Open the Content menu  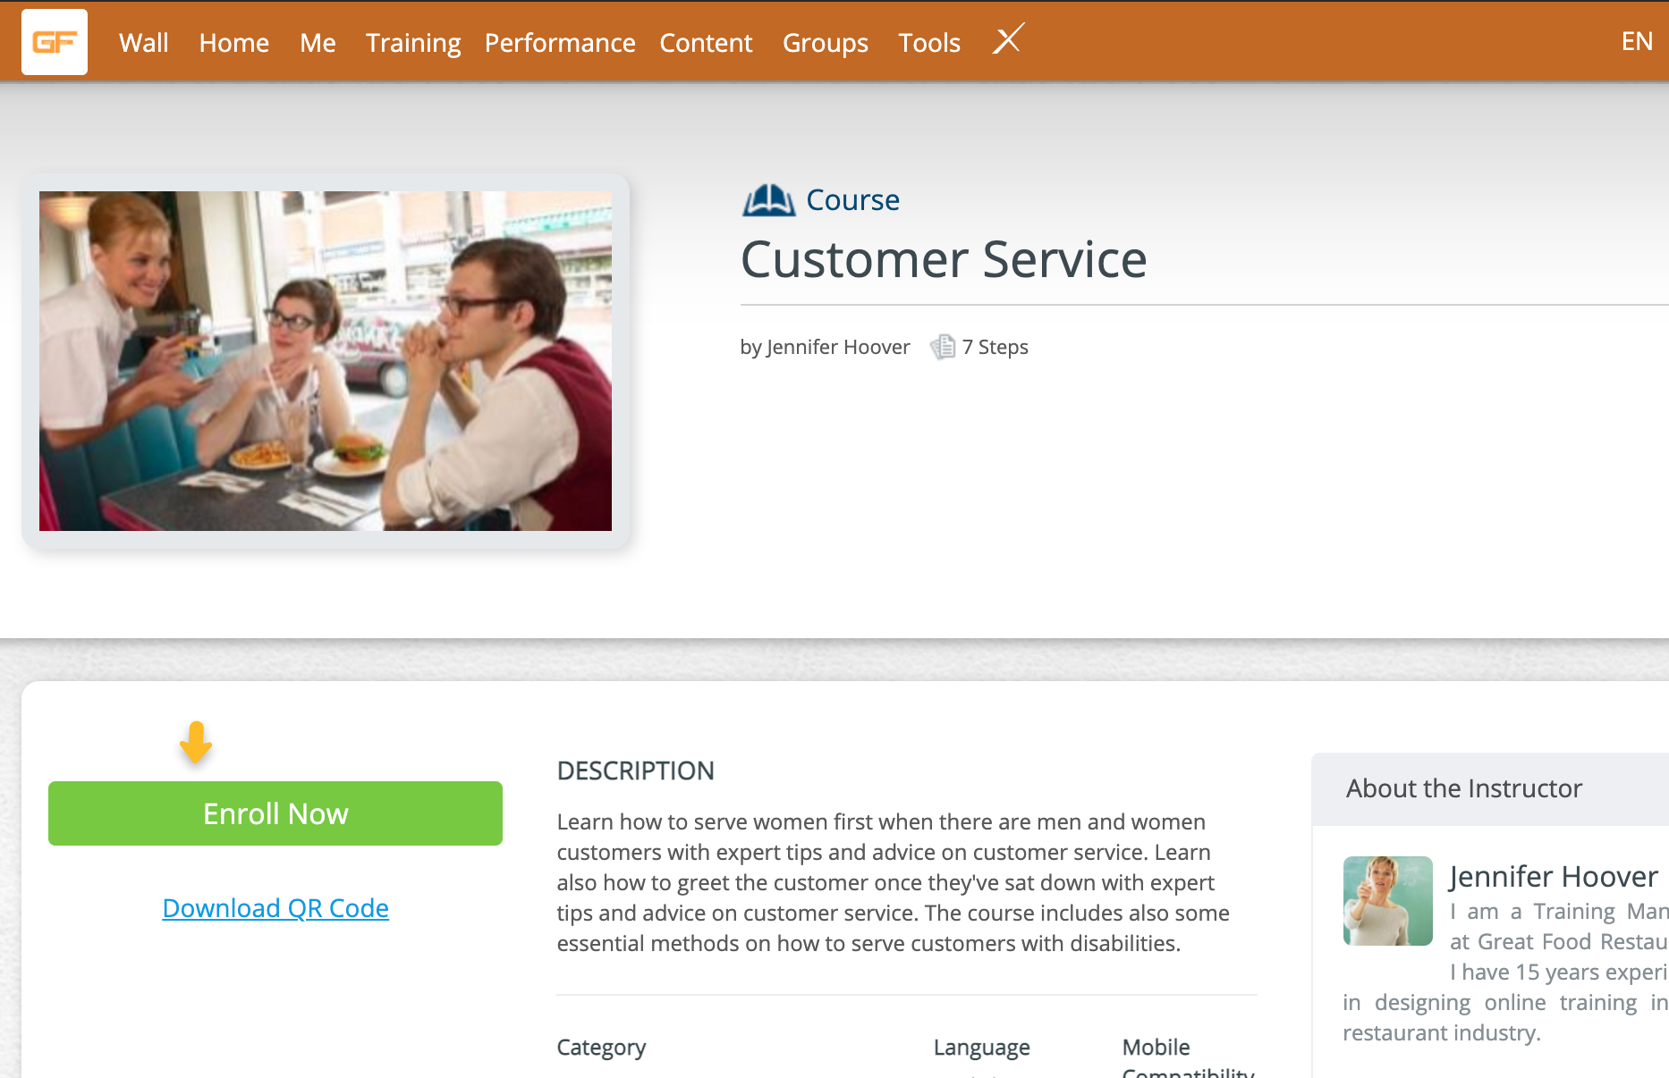click(x=706, y=43)
